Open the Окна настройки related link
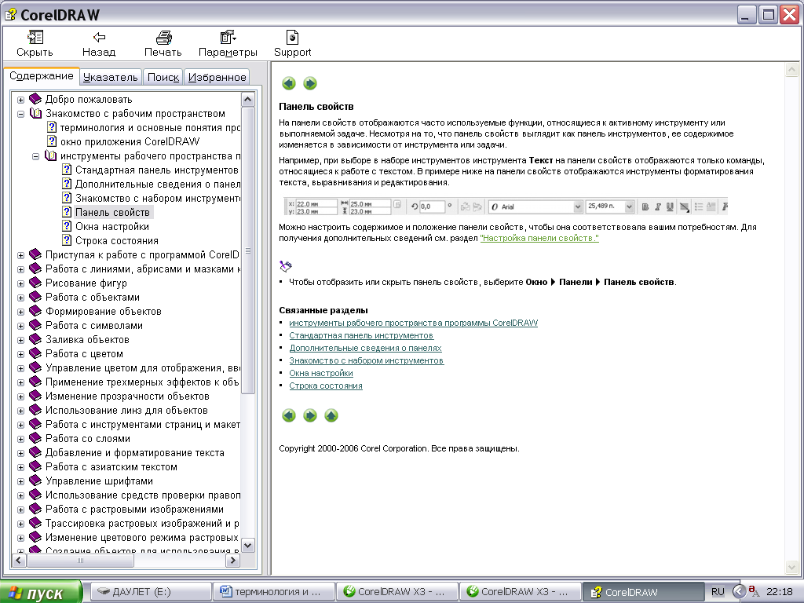The image size is (804, 603). click(x=321, y=373)
